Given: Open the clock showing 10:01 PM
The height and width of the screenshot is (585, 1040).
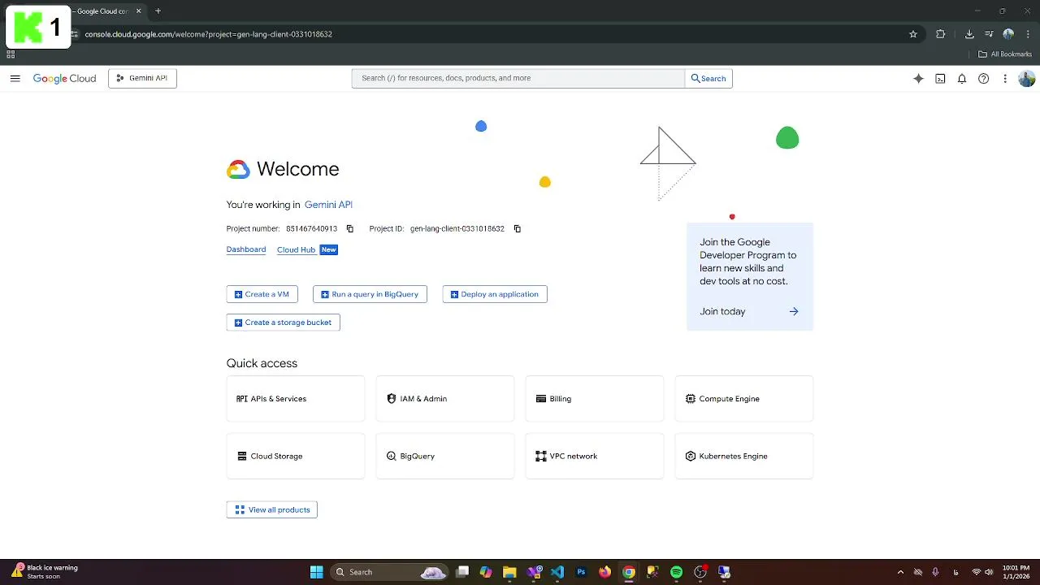Looking at the screenshot, I should click(1016, 572).
